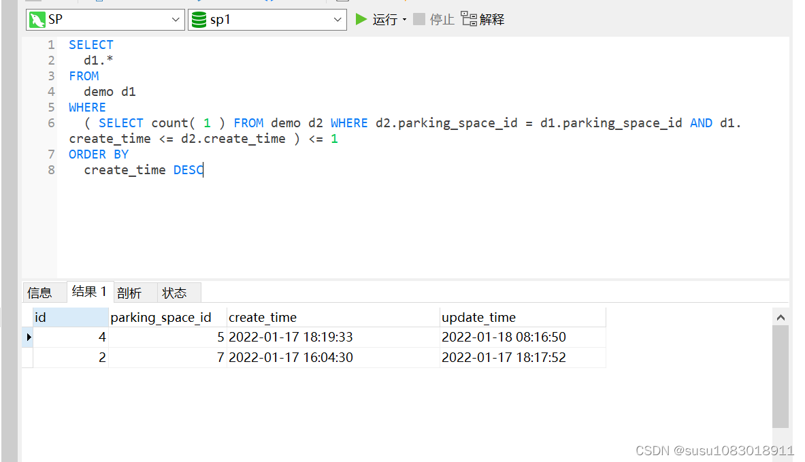805x462 pixels.
Task: Click the SELECT keyword on line 1
Action: [91, 45]
